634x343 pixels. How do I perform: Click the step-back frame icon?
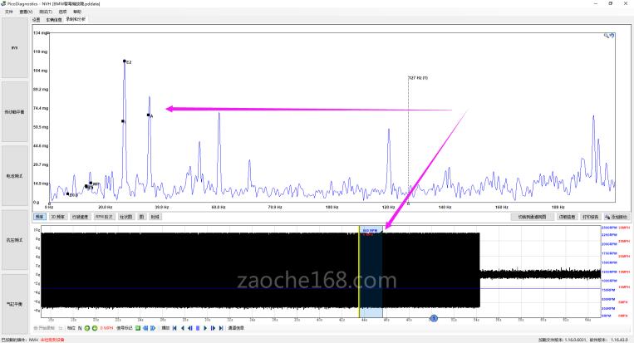(189, 328)
